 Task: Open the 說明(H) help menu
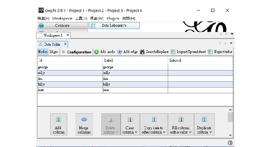click(129, 19)
